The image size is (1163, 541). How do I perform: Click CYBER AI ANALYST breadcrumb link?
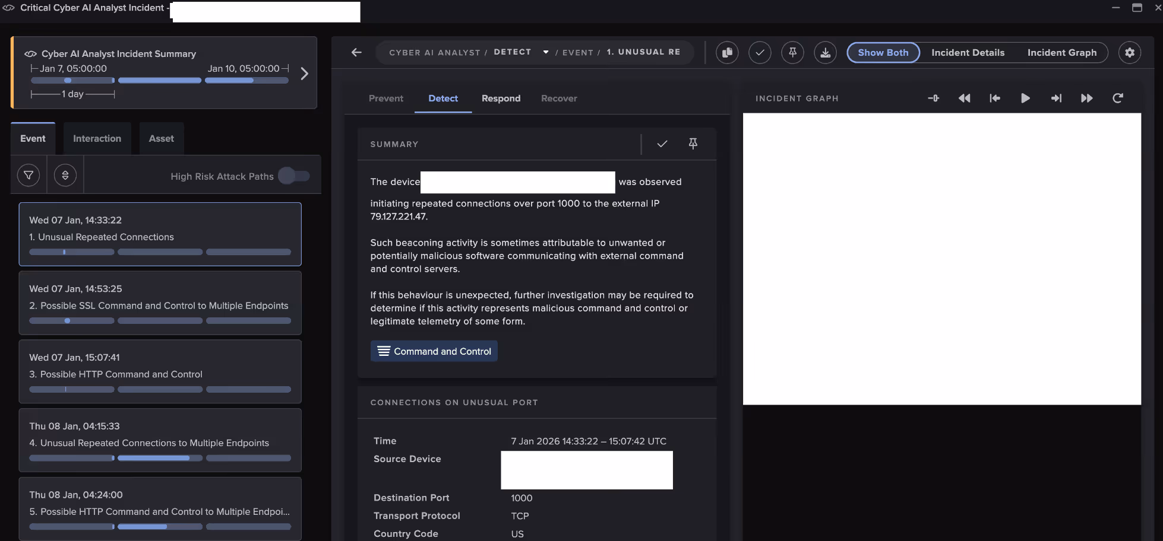tap(434, 52)
